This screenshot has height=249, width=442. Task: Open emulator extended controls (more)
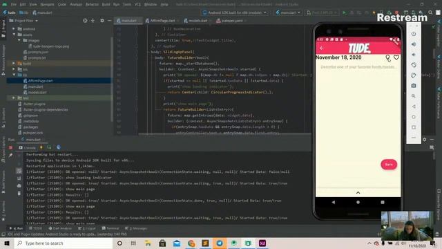click(x=414, y=138)
